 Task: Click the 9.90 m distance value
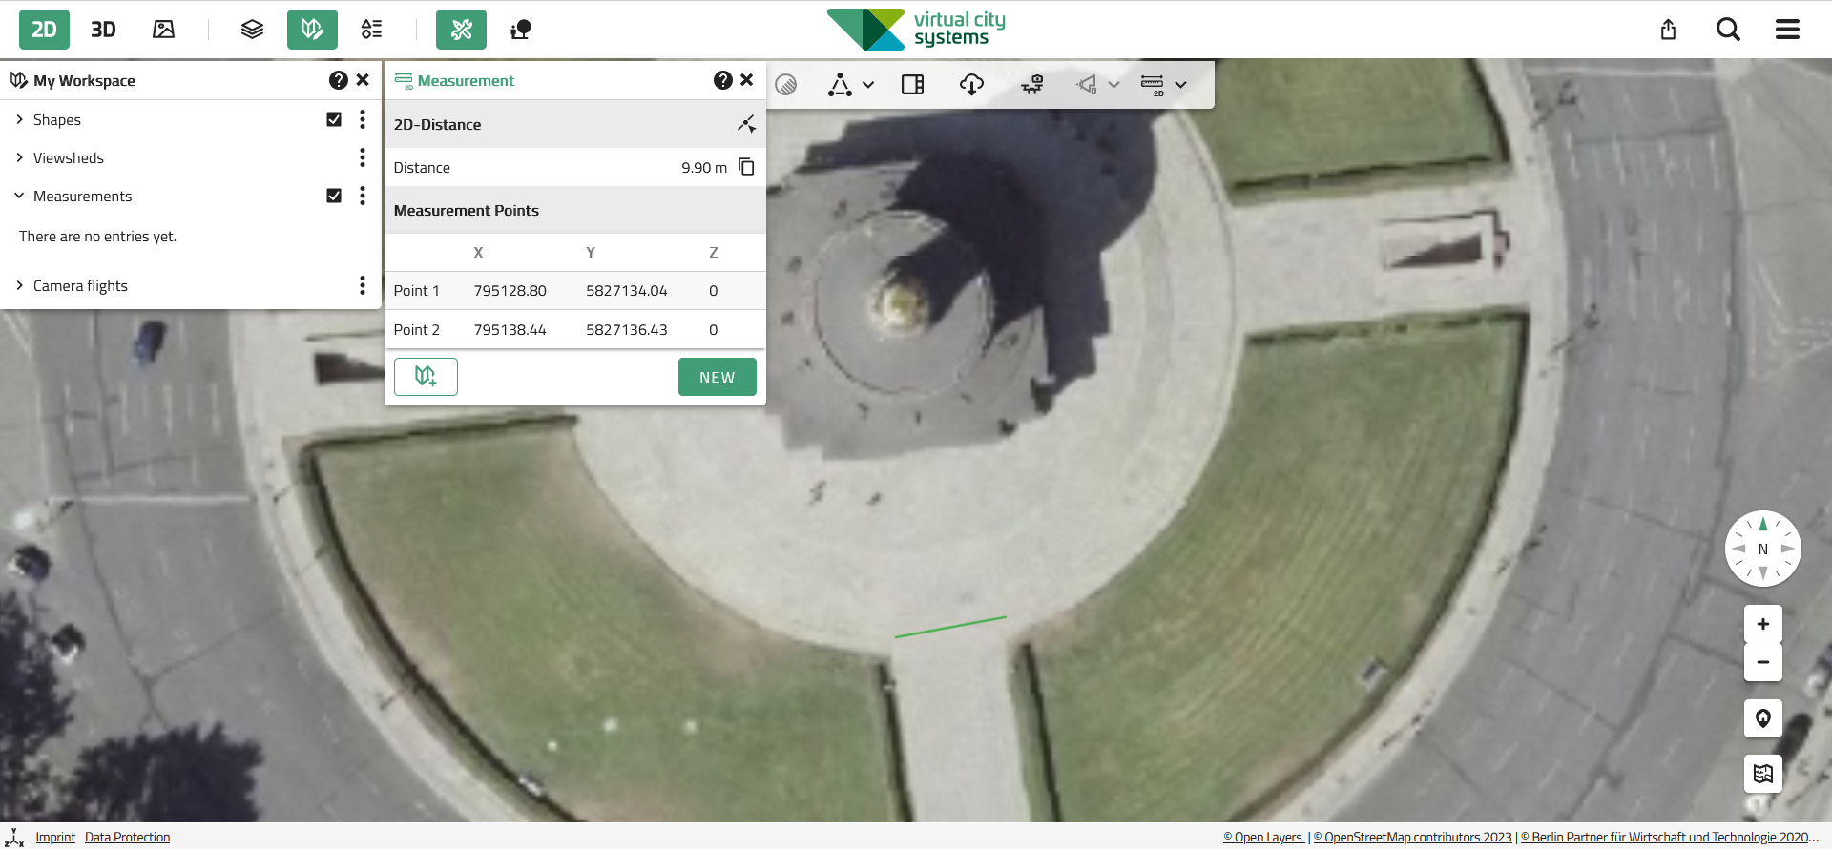pos(704,168)
